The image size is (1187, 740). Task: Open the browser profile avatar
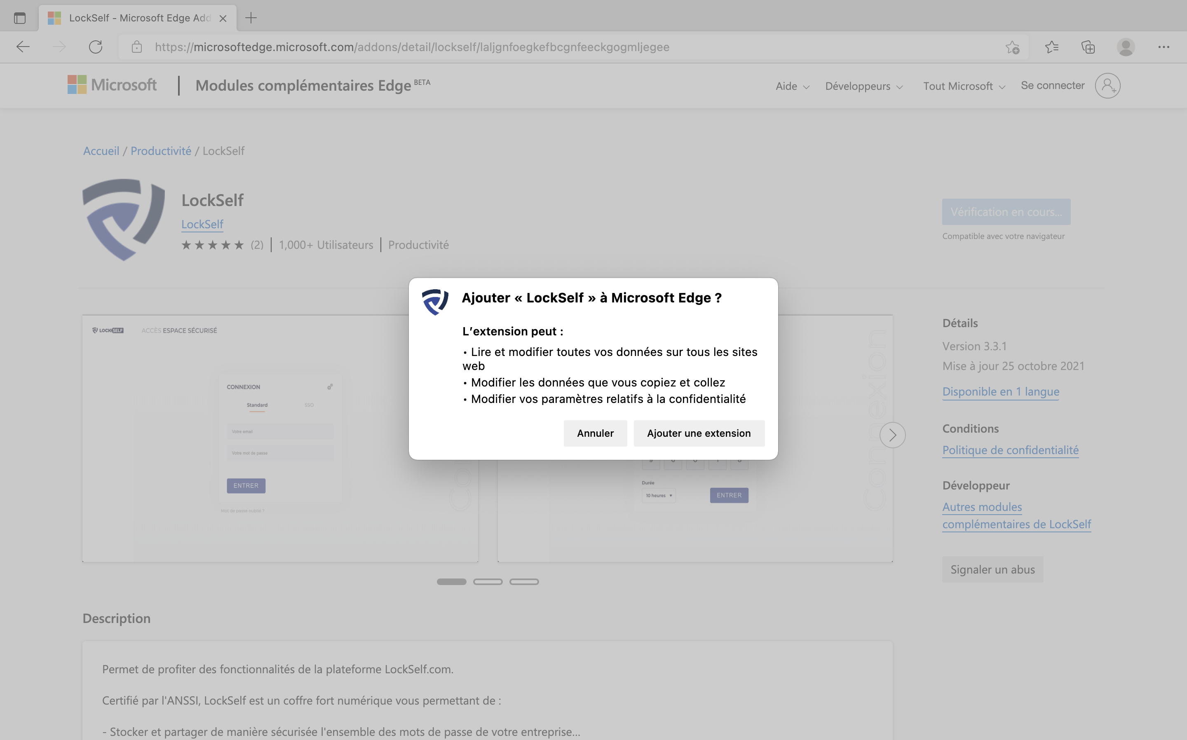click(1125, 47)
